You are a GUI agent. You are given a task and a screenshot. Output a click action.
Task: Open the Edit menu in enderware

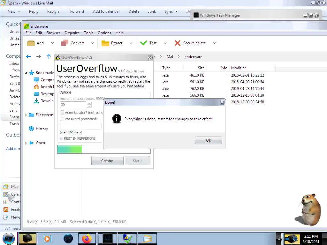39,33
